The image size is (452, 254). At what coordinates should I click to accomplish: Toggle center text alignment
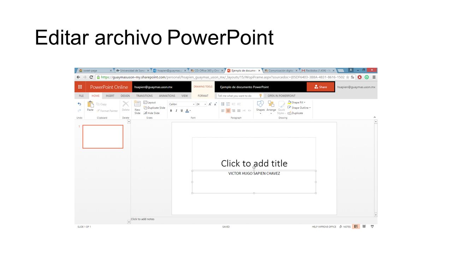[x=228, y=110]
